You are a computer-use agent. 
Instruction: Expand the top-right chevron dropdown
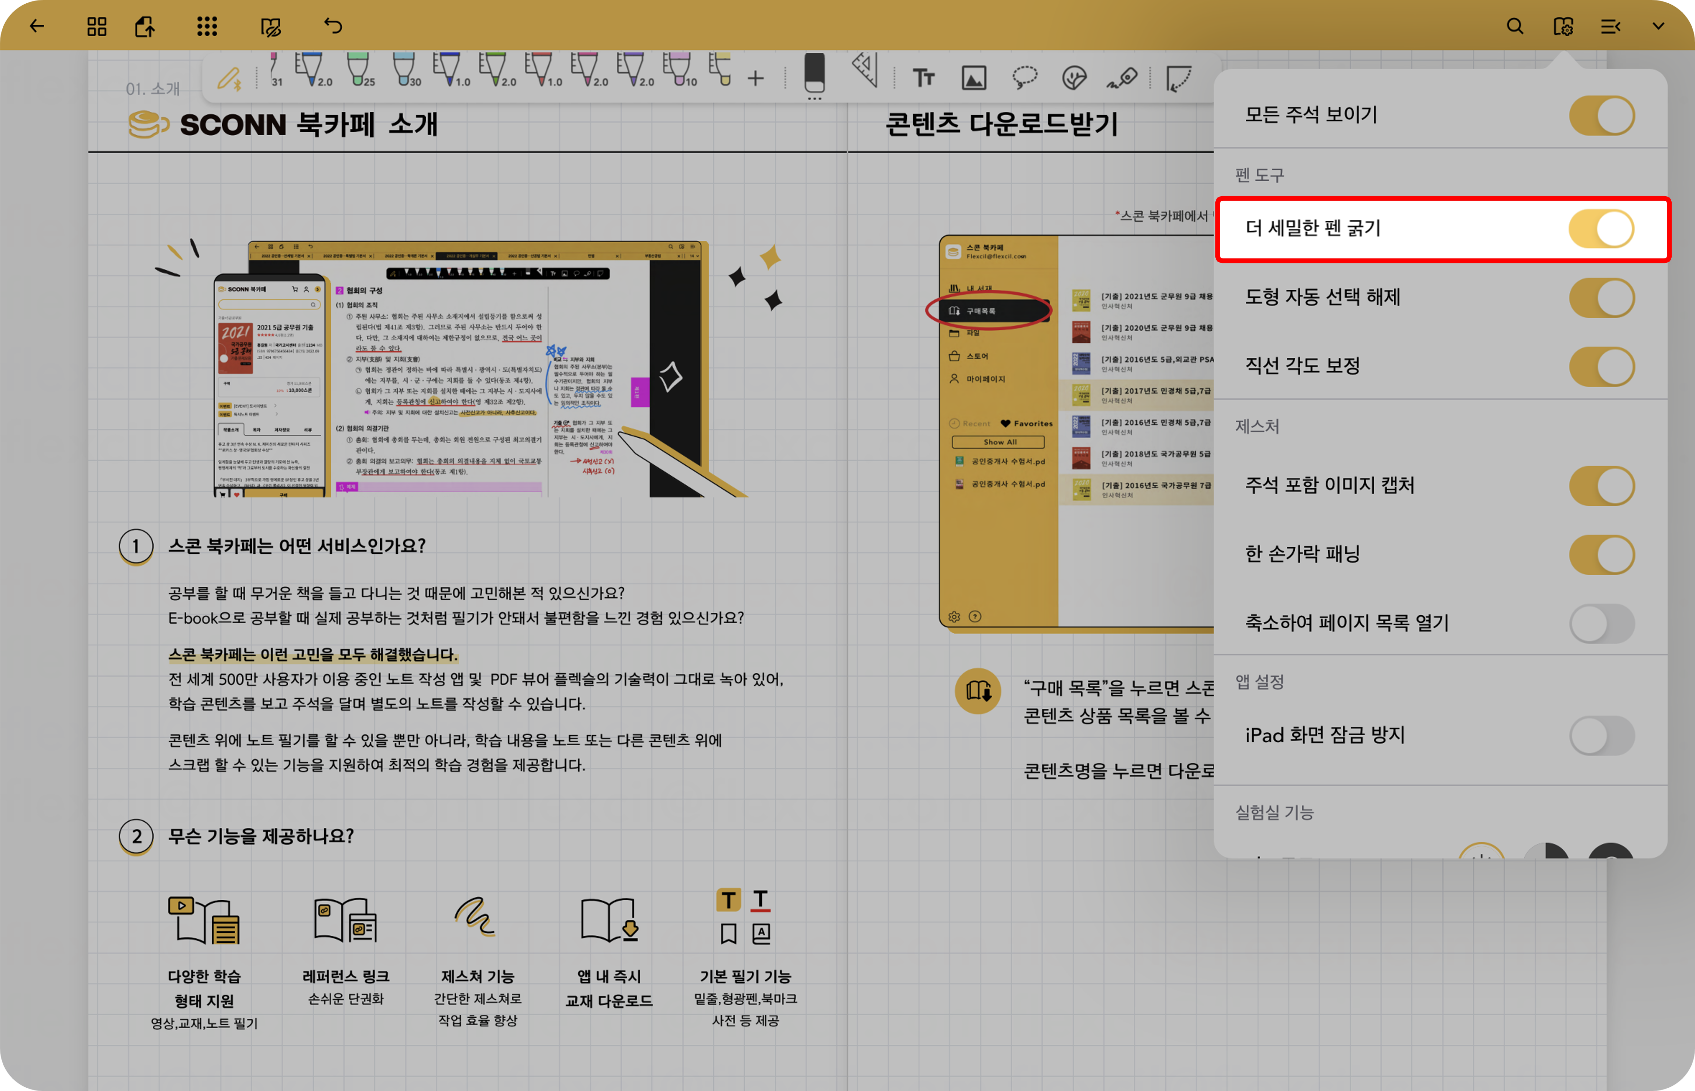1658,27
